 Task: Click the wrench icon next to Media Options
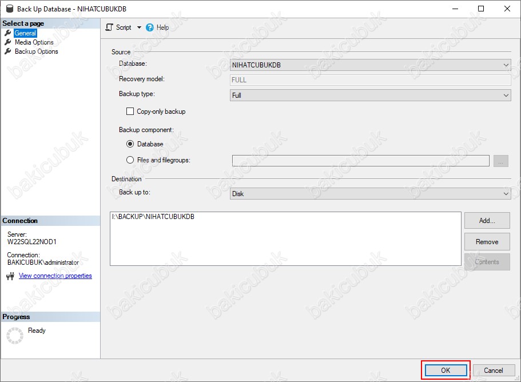[8, 42]
